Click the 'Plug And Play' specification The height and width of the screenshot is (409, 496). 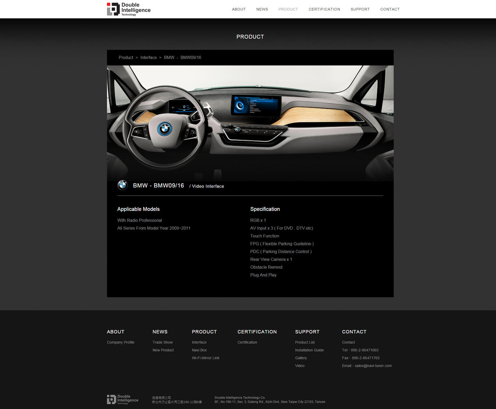pyautogui.click(x=263, y=275)
